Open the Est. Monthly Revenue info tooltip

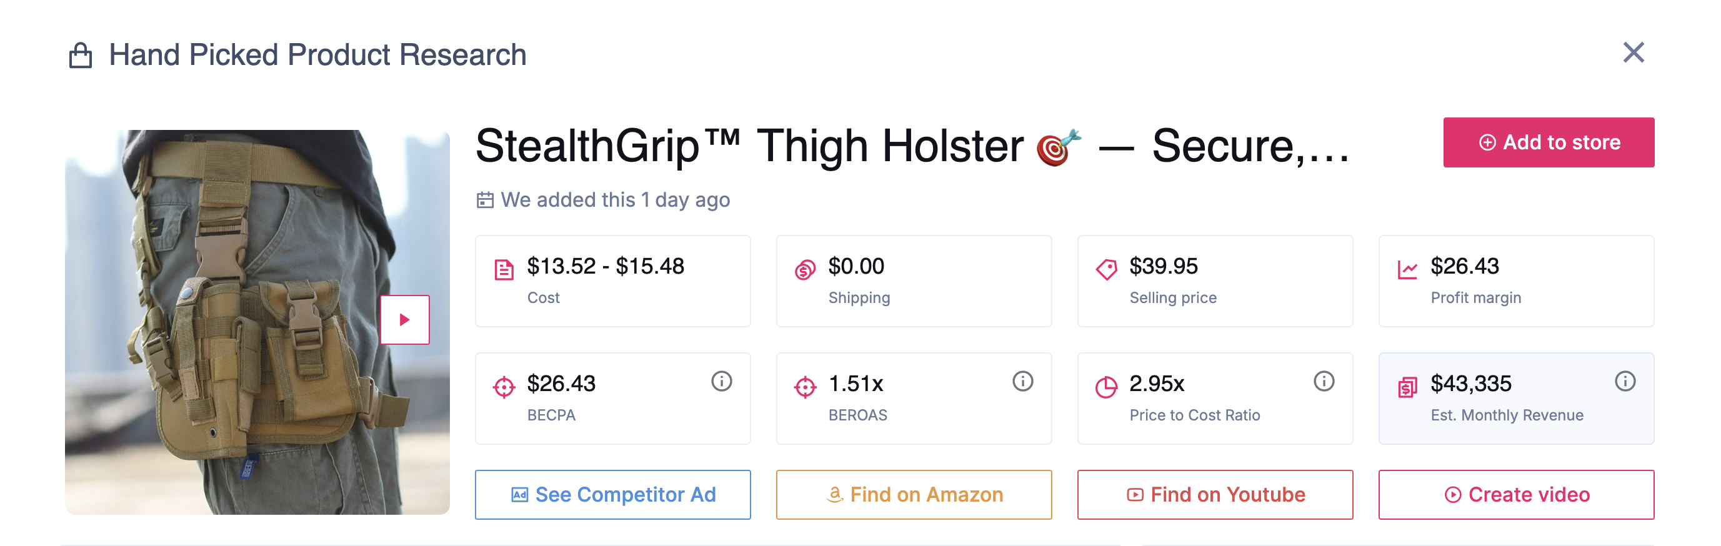[1625, 381]
